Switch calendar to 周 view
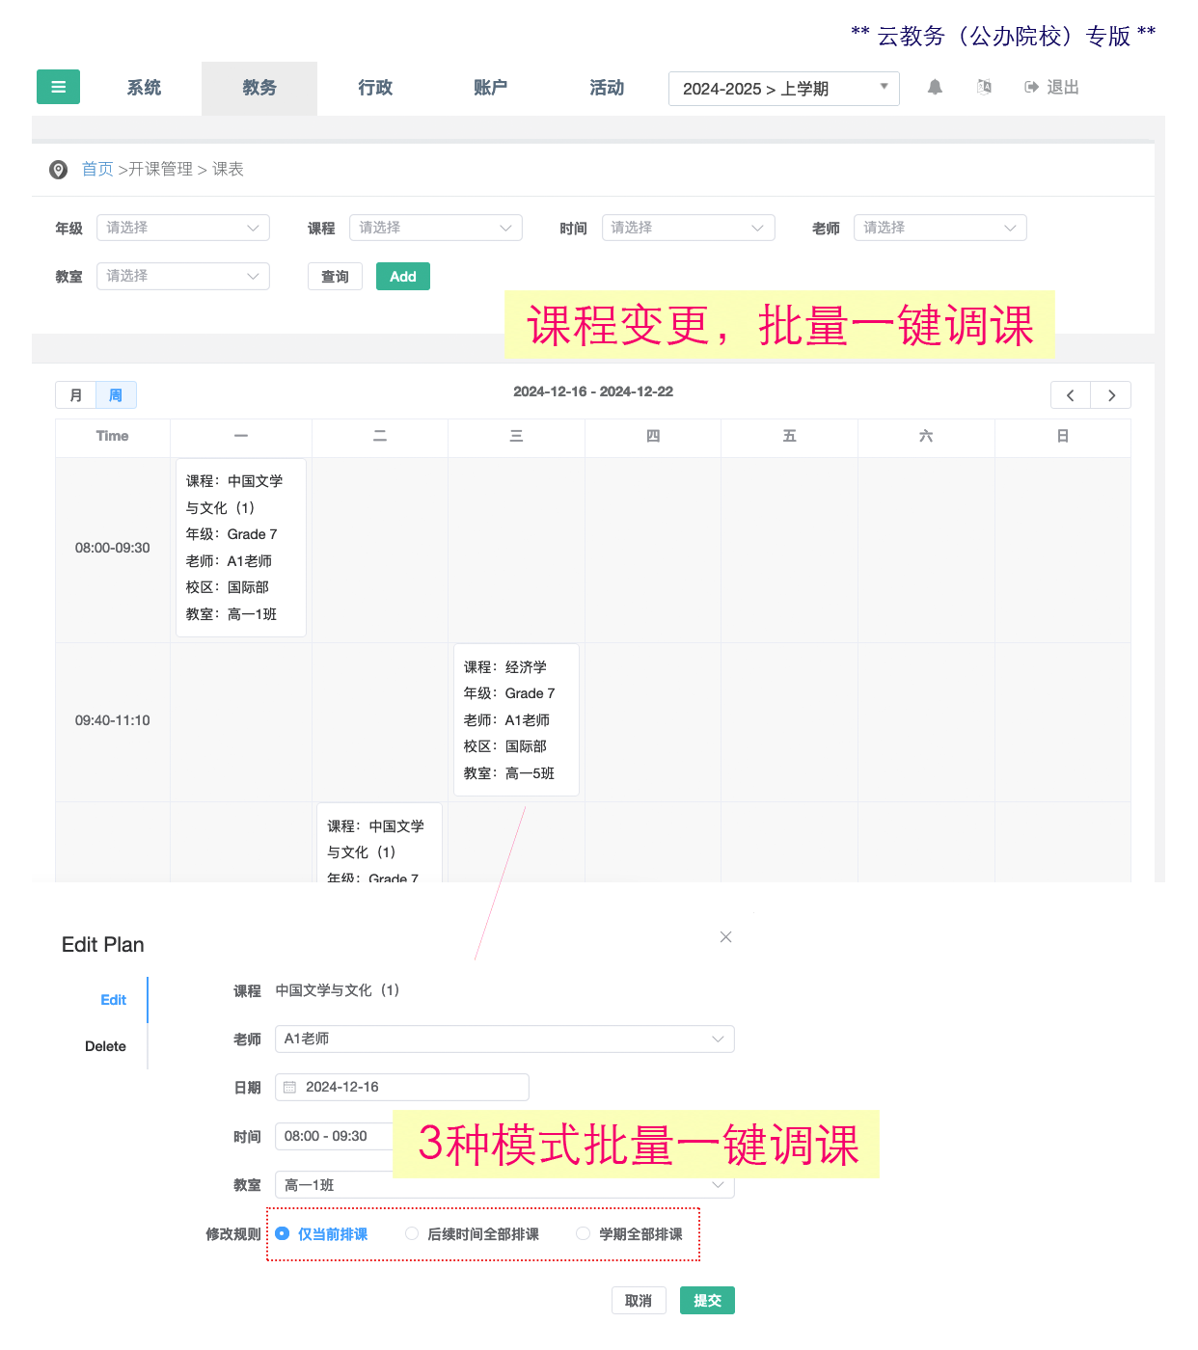 pos(116,395)
